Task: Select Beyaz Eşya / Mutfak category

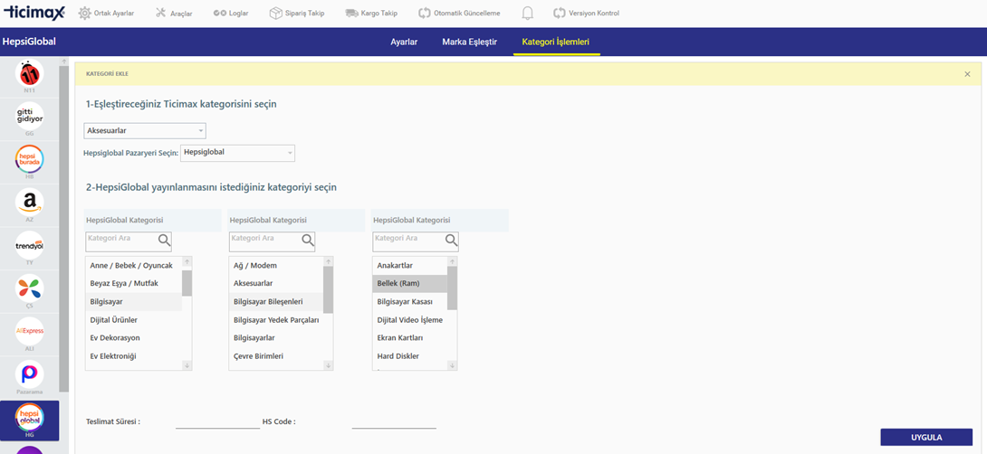Action: (133, 284)
